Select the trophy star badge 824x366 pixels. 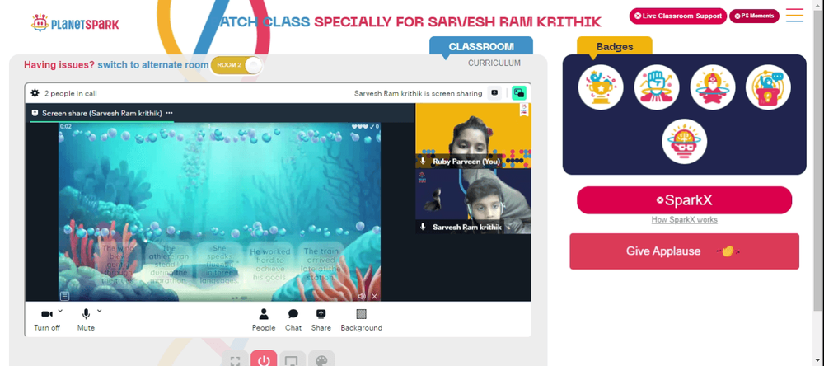tap(601, 87)
